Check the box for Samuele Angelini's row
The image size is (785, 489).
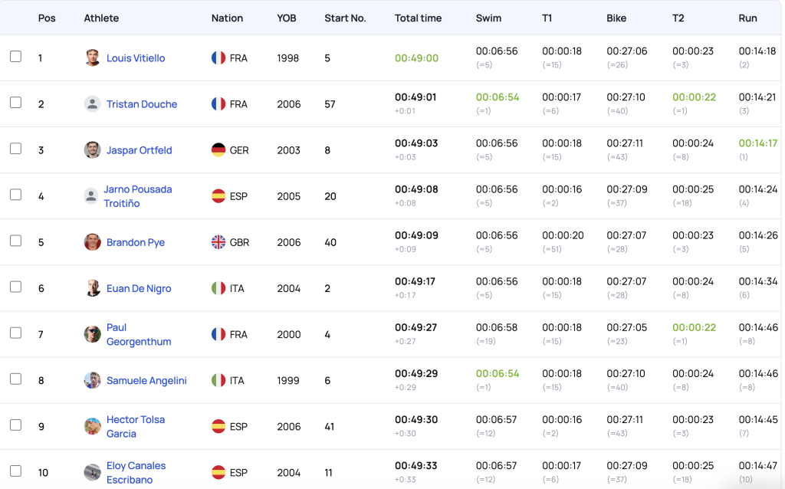pyautogui.click(x=15, y=379)
